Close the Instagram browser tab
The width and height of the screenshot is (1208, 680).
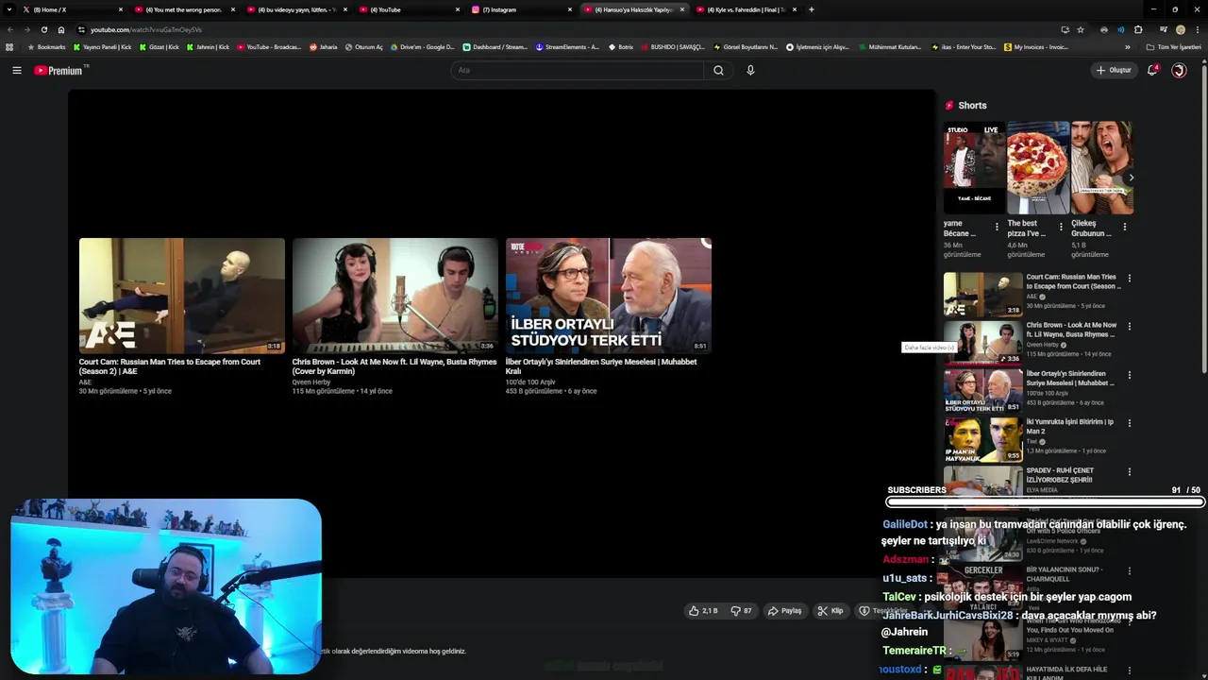570,9
